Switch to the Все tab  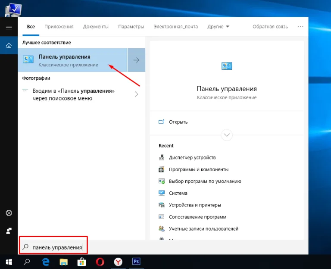(x=31, y=27)
